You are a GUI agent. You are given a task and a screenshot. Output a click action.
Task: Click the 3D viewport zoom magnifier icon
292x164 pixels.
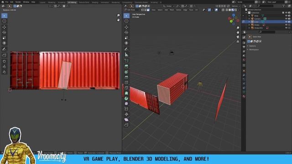coord(238,28)
